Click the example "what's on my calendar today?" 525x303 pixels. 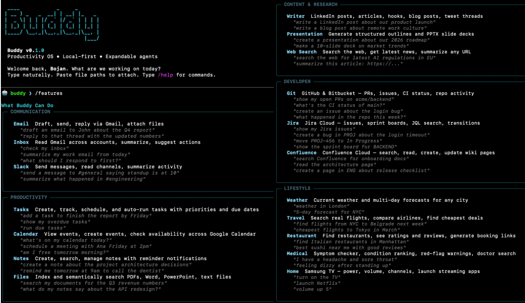66,240
